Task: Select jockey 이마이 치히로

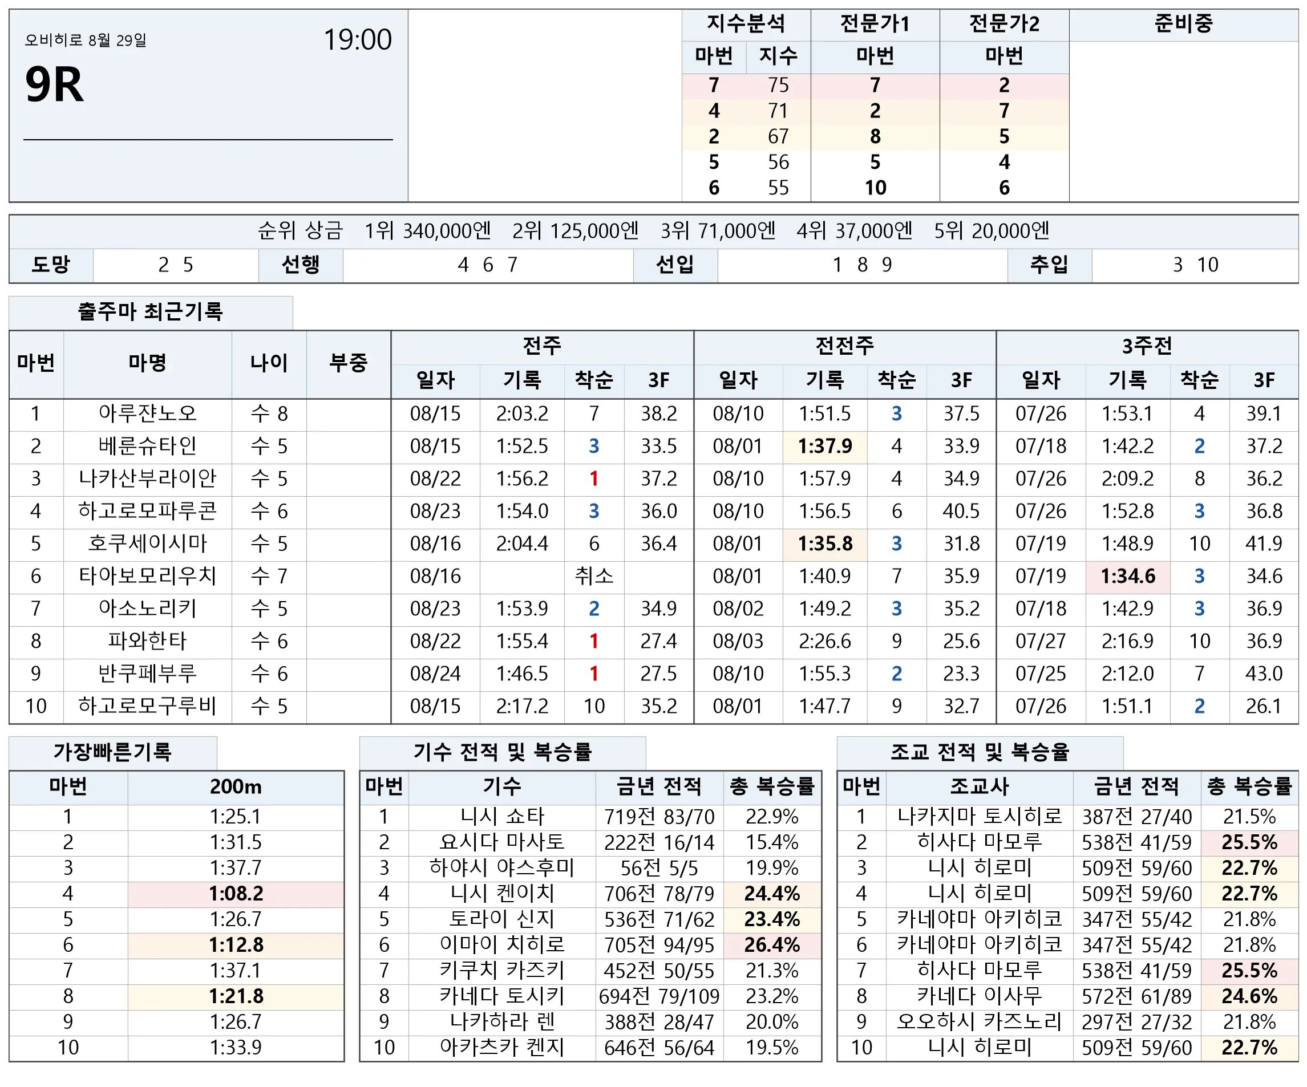Action: (x=502, y=945)
